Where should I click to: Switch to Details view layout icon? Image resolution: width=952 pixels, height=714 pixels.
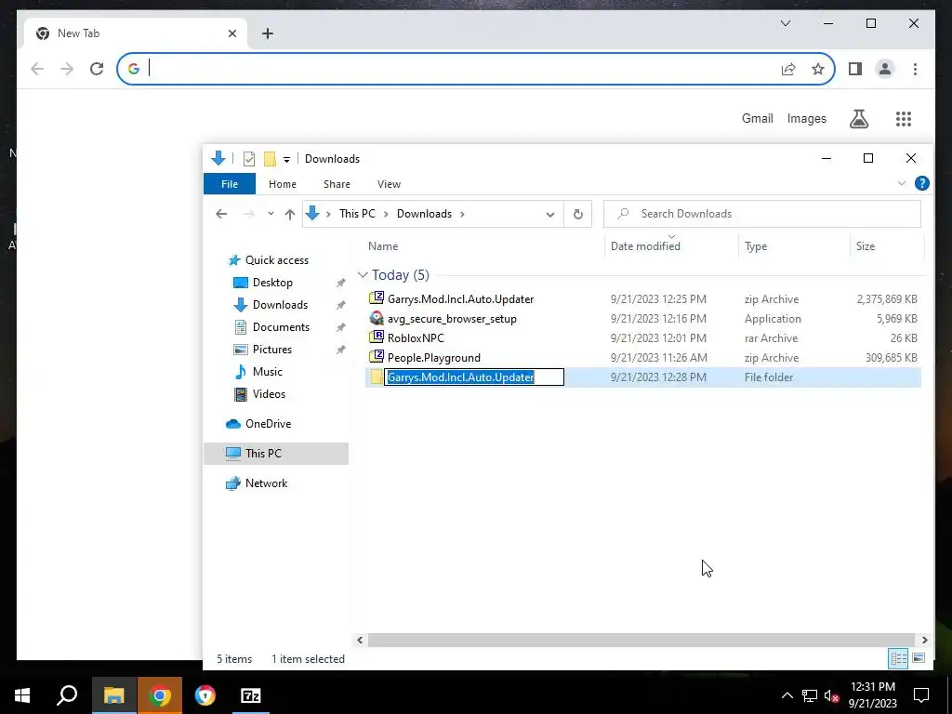[899, 659]
